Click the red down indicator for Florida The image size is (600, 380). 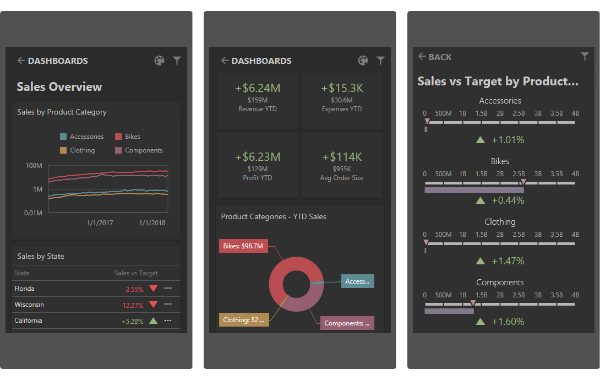pos(154,289)
